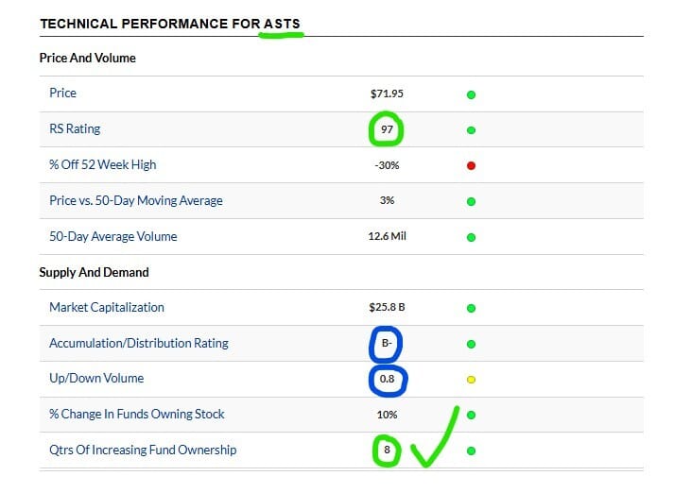Click green dot for Qtrs Of Increasing Fund Ownership
This screenshot has width=674, height=493.
(471, 450)
